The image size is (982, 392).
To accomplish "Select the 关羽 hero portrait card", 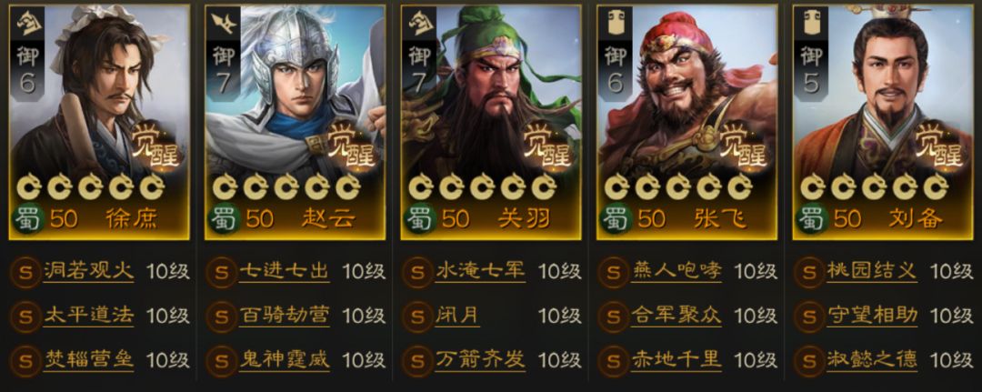I will (491, 122).
